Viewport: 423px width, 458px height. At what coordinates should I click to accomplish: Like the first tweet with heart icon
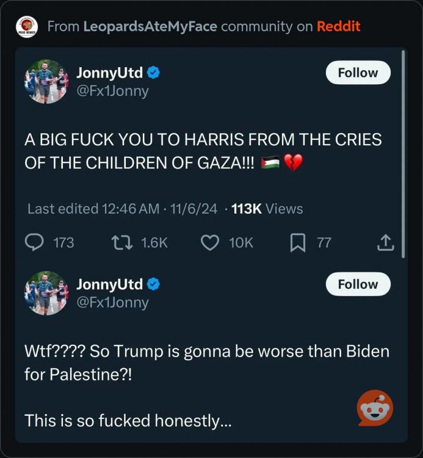coord(209,242)
